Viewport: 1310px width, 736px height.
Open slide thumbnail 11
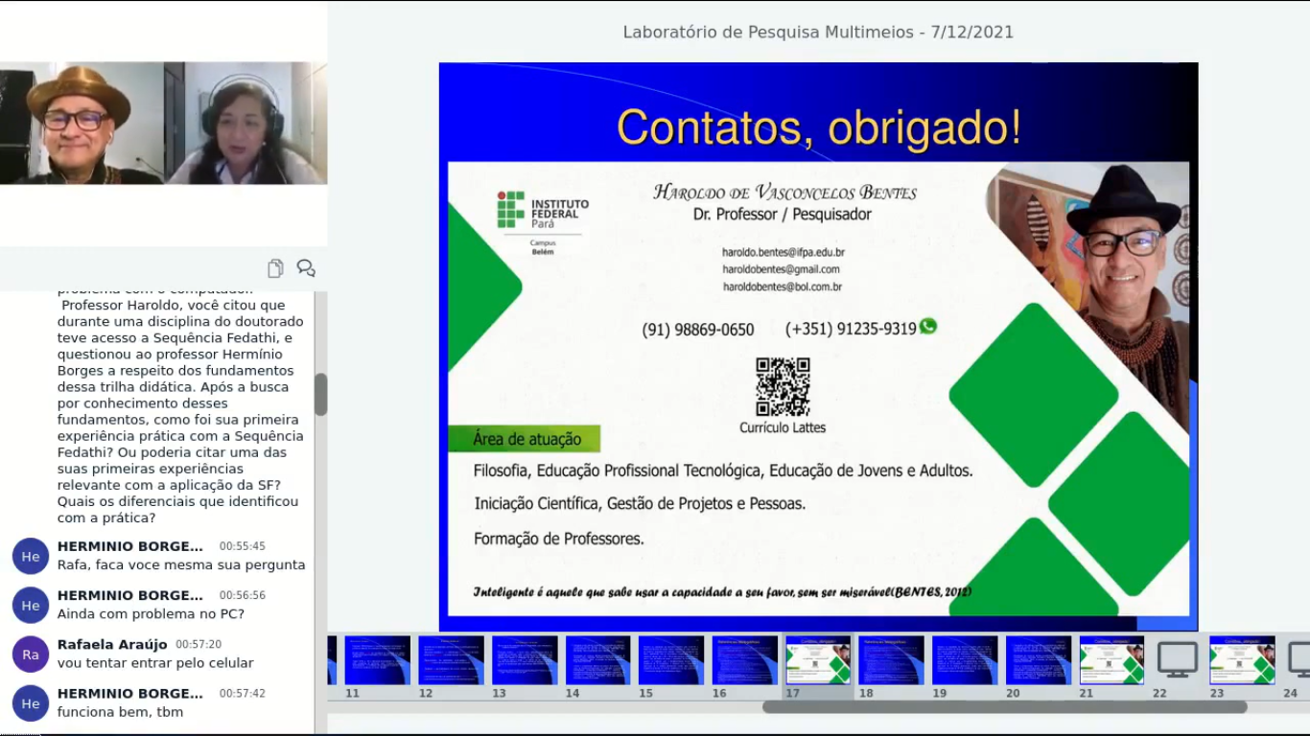pyautogui.click(x=377, y=660)
